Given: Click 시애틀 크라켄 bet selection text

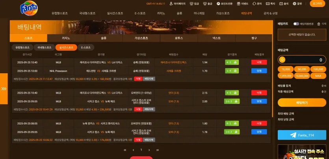Looking at the screenshot, I should click(x=174, y=71).
